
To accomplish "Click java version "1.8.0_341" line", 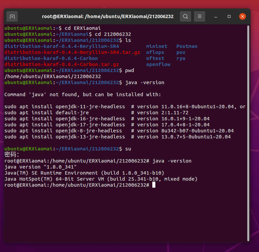I will 41,167.
